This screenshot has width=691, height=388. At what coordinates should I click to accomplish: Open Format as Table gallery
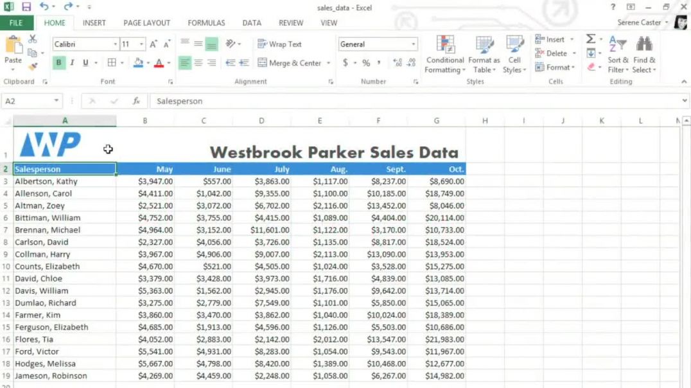click(x=484, y=55)
